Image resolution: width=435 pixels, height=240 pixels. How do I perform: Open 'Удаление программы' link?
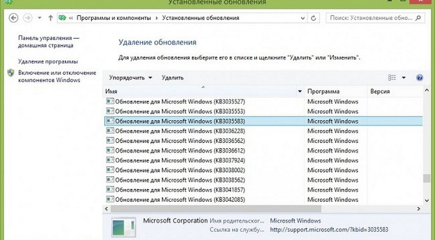coord(48,62)
